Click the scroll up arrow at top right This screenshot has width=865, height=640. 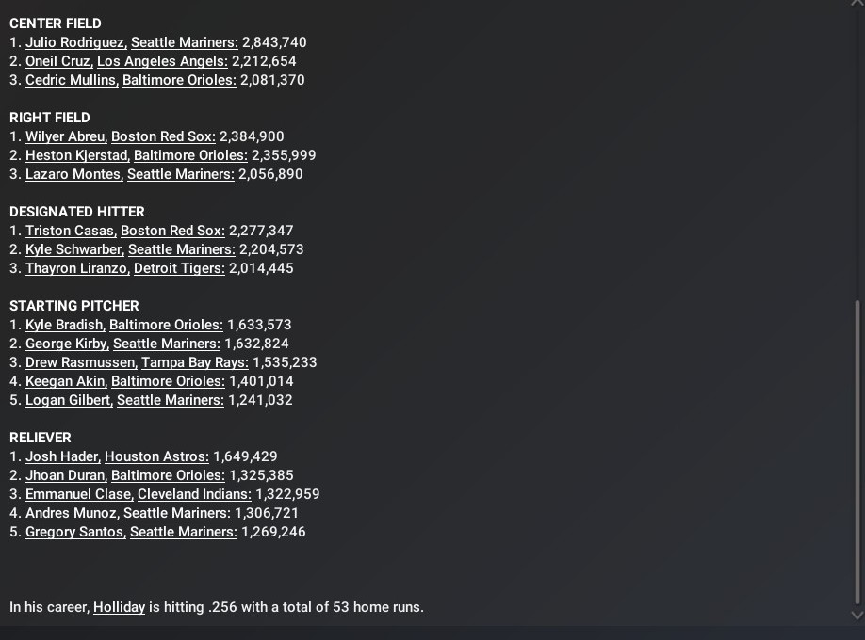click(x=857, y=5)
